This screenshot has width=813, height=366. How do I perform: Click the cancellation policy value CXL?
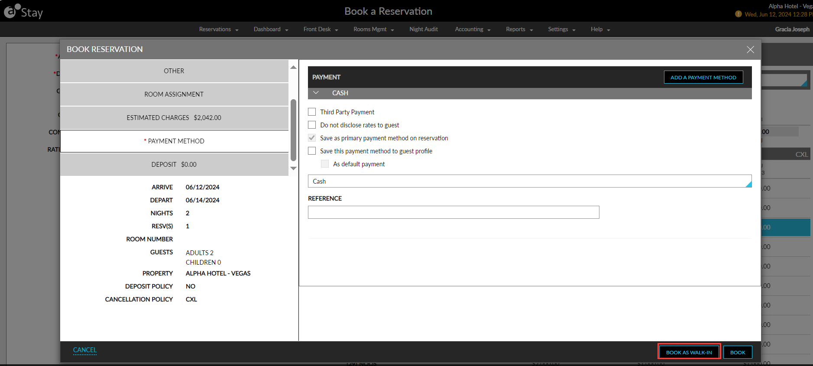coord(191,299)
